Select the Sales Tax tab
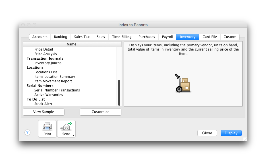This screenshot has width=267, height=163. click(82, 37)
